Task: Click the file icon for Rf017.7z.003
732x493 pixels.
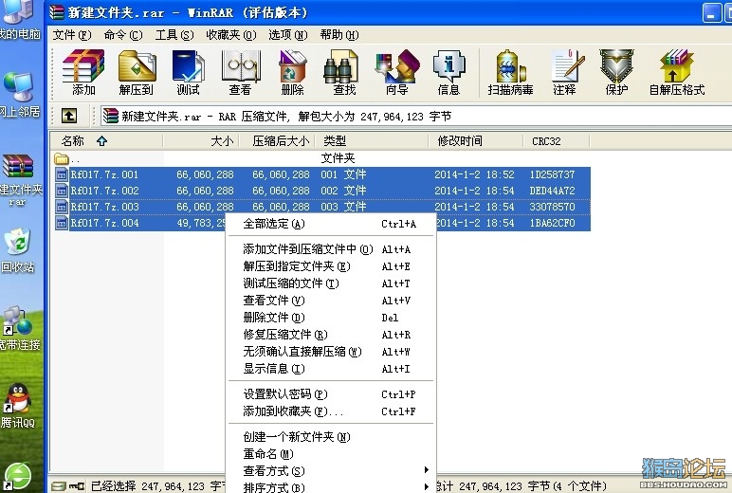Action: coord(61,207)
